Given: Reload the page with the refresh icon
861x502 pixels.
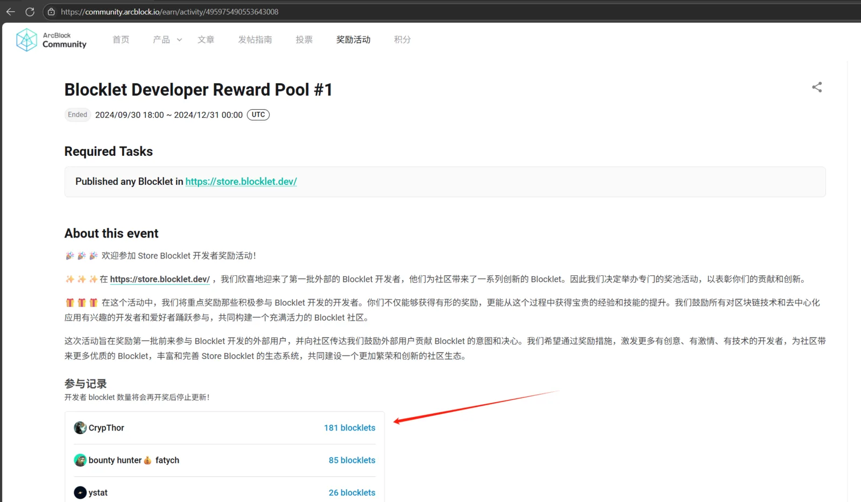Looking at the screenshot, I should tap(30, 12).
